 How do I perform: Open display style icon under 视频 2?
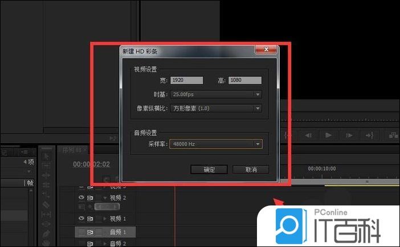[81, 207]
